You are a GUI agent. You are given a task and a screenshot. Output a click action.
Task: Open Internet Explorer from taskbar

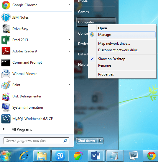click(x=24, y=156)
